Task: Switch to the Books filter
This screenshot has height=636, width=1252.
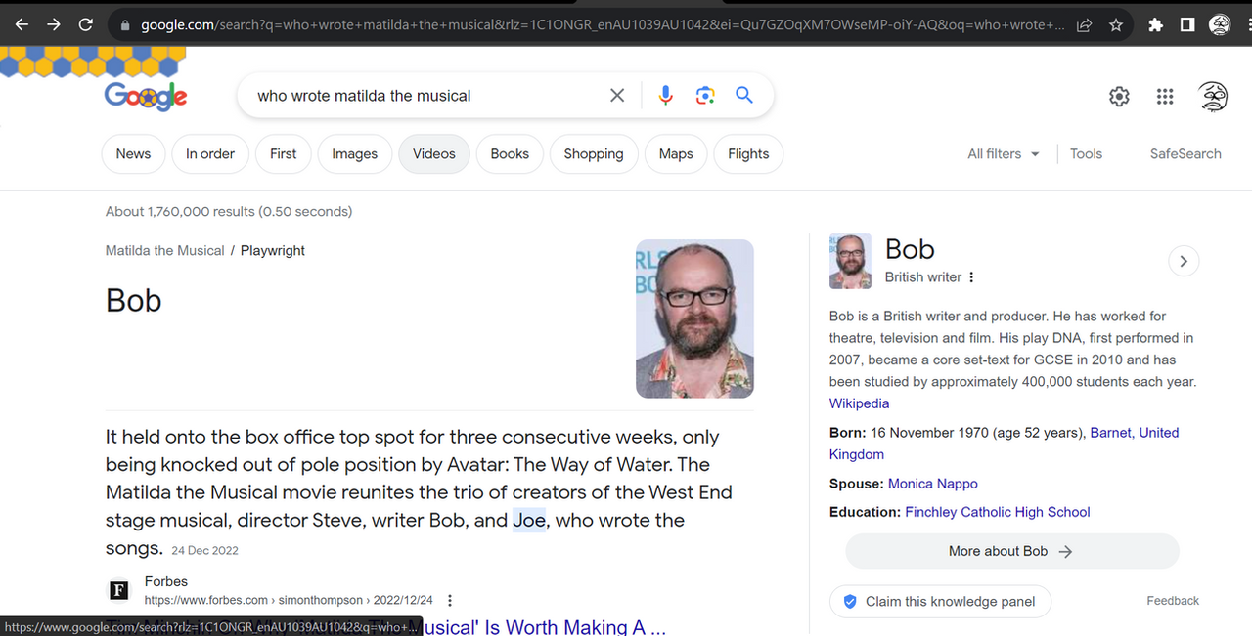Action: coord(510,154)
